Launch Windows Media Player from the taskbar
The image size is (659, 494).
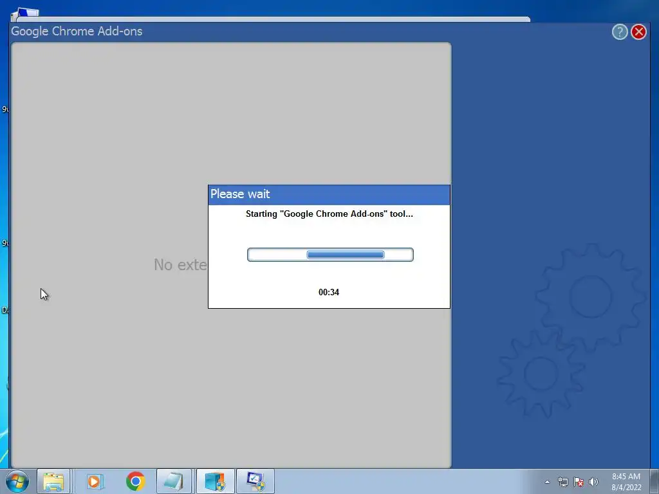pos(95,481)
